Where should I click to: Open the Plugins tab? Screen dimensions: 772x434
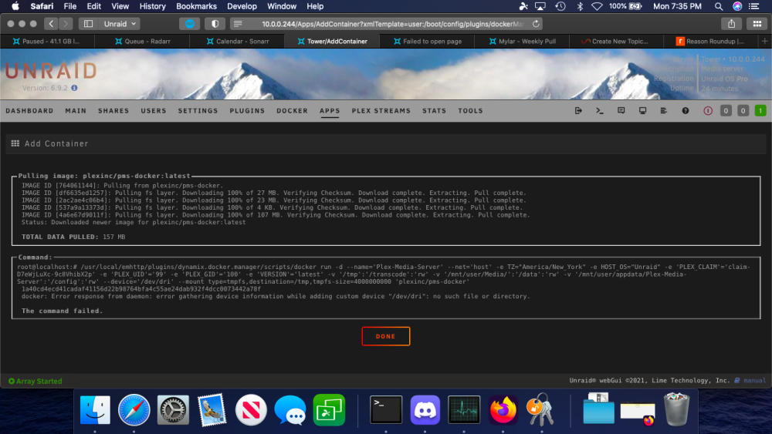coord(247,111)
